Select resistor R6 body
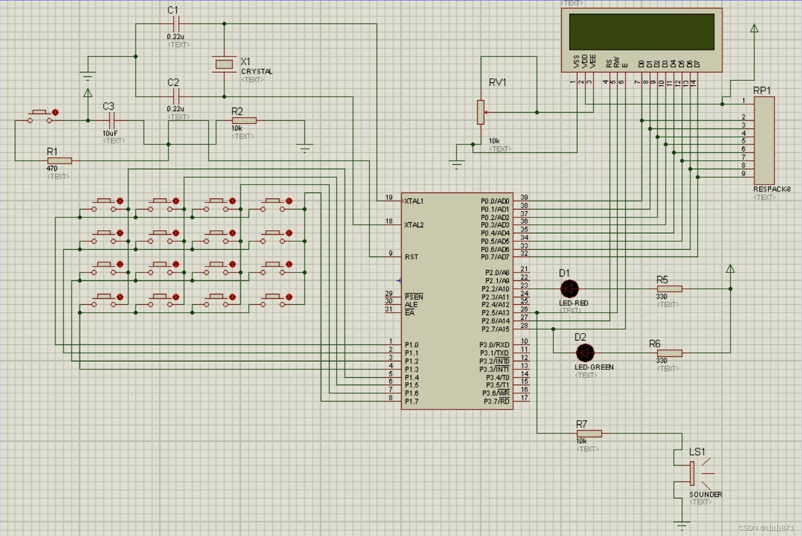 pyautogui.click(x=669, y=353)
